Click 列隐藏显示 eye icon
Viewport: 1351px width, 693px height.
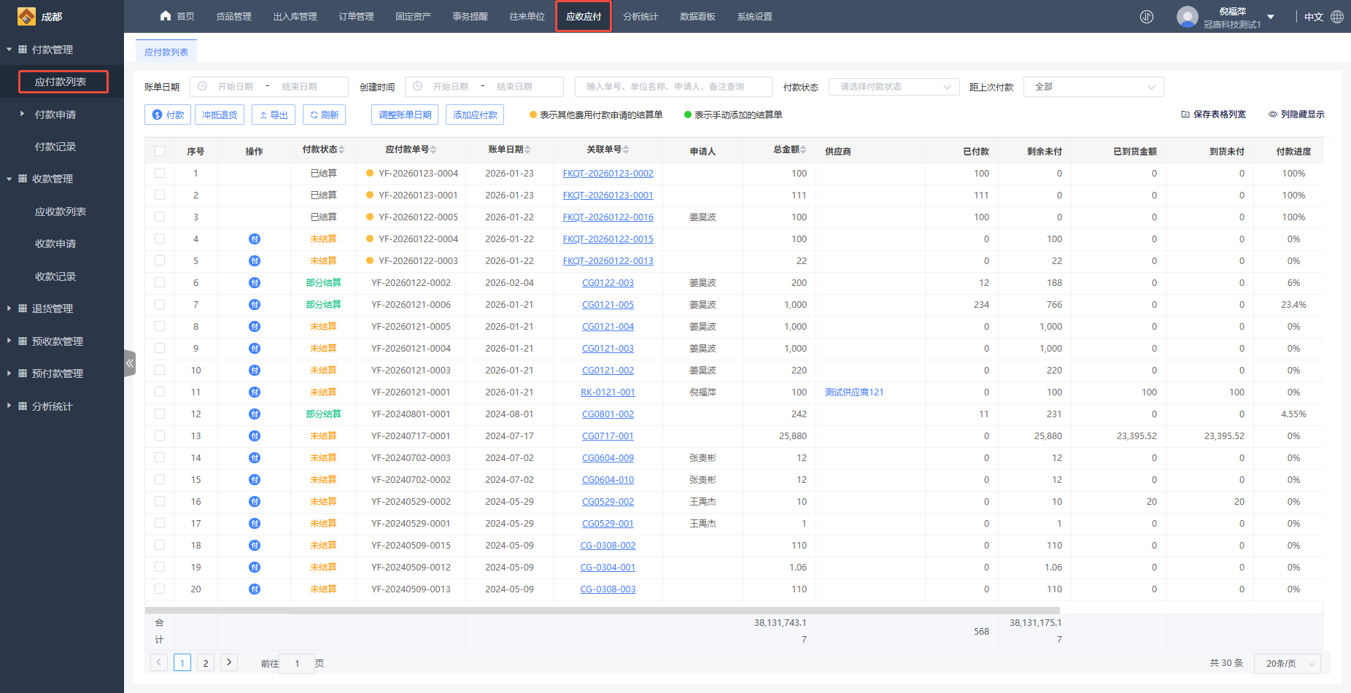[1273, 115]
